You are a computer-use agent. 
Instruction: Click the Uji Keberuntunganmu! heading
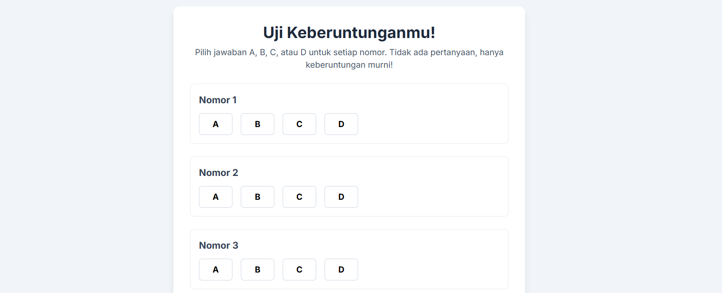coord(349,33)
